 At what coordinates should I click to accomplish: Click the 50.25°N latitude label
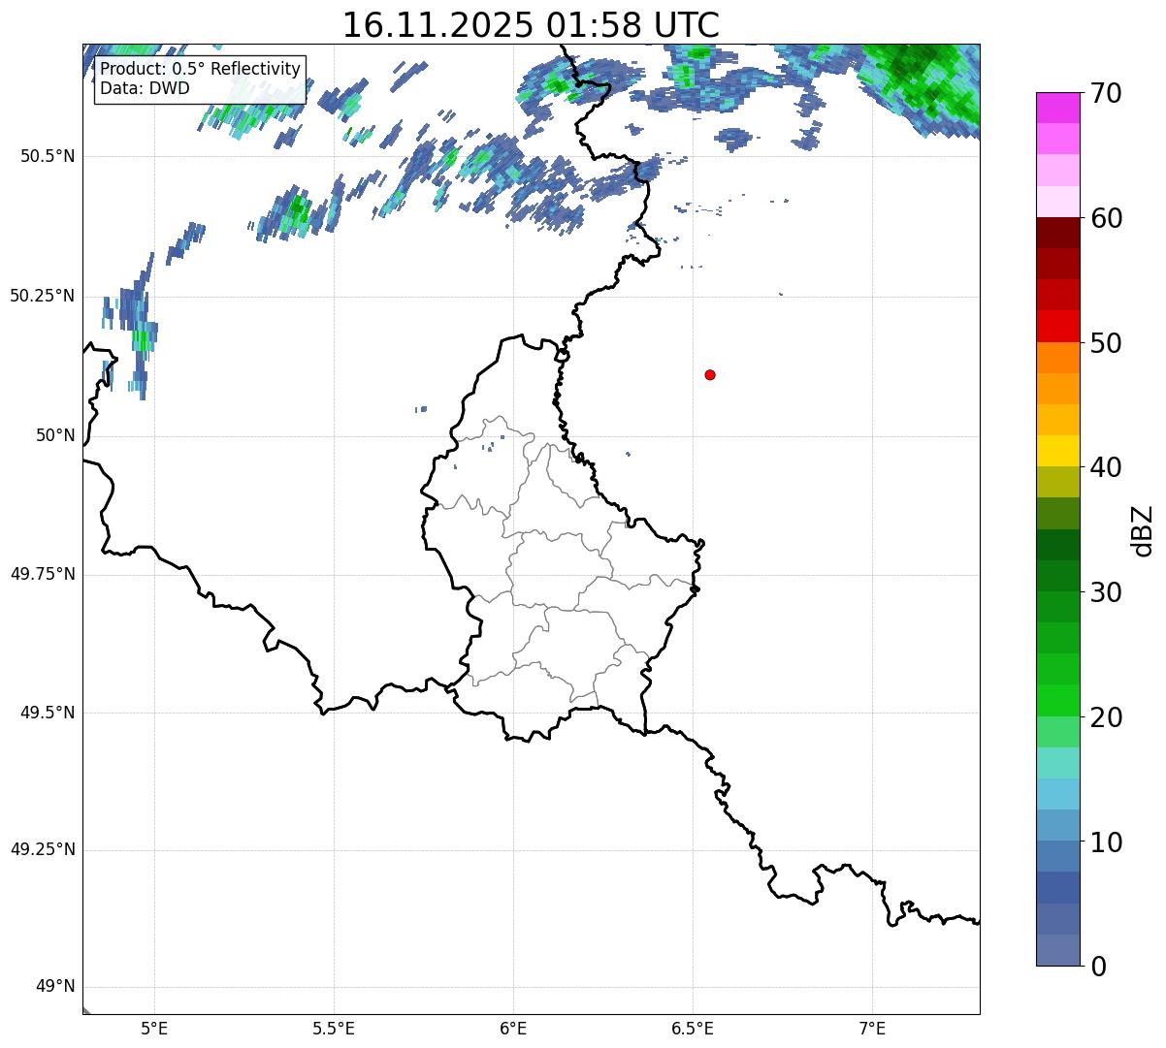pyautogui.click(x=43, y=296)
